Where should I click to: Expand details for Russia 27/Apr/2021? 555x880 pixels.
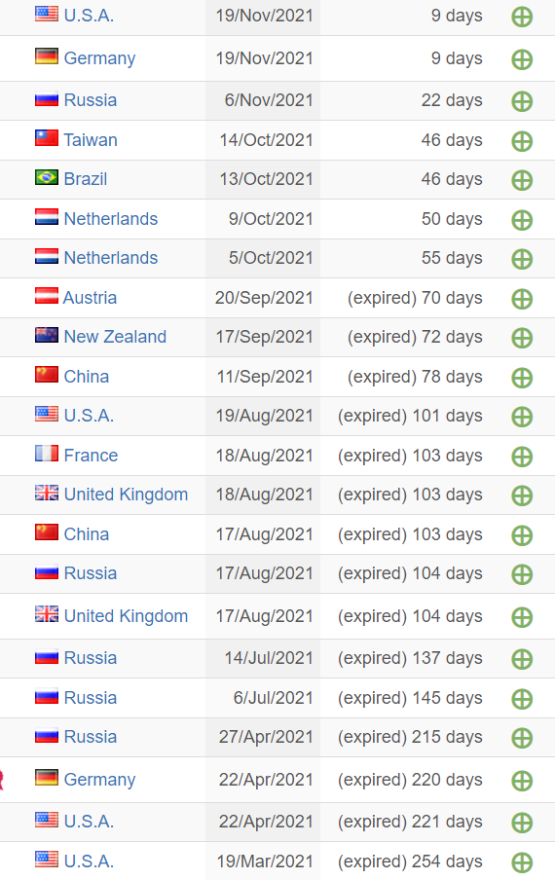pyautogui.click(x=522, y=738)
